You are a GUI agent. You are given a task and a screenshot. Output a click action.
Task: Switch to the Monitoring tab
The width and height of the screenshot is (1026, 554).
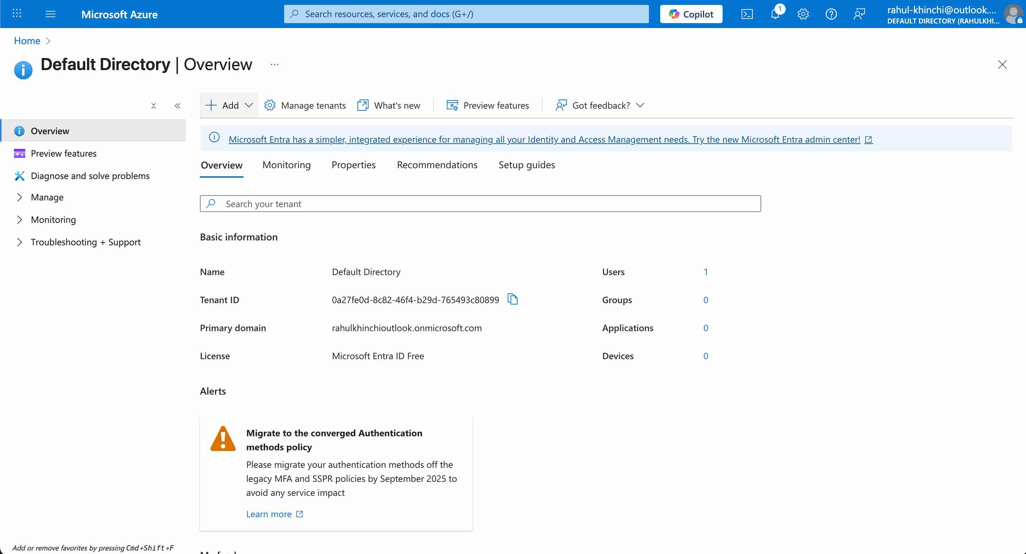[x=286, y=165]
